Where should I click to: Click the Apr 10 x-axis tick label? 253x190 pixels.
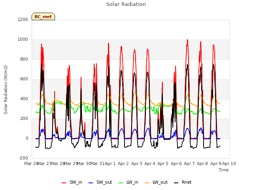[229, 163]
